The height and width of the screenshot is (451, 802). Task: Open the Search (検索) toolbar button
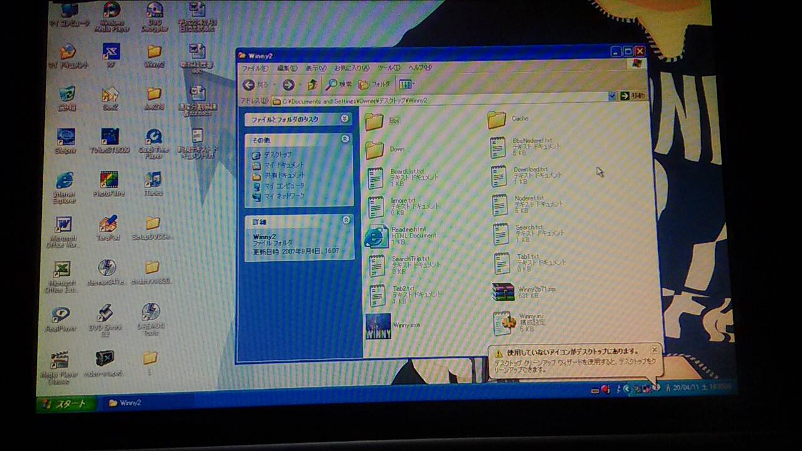339,84
